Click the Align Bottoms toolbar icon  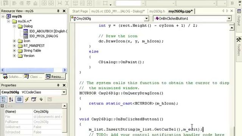[35, 3]
